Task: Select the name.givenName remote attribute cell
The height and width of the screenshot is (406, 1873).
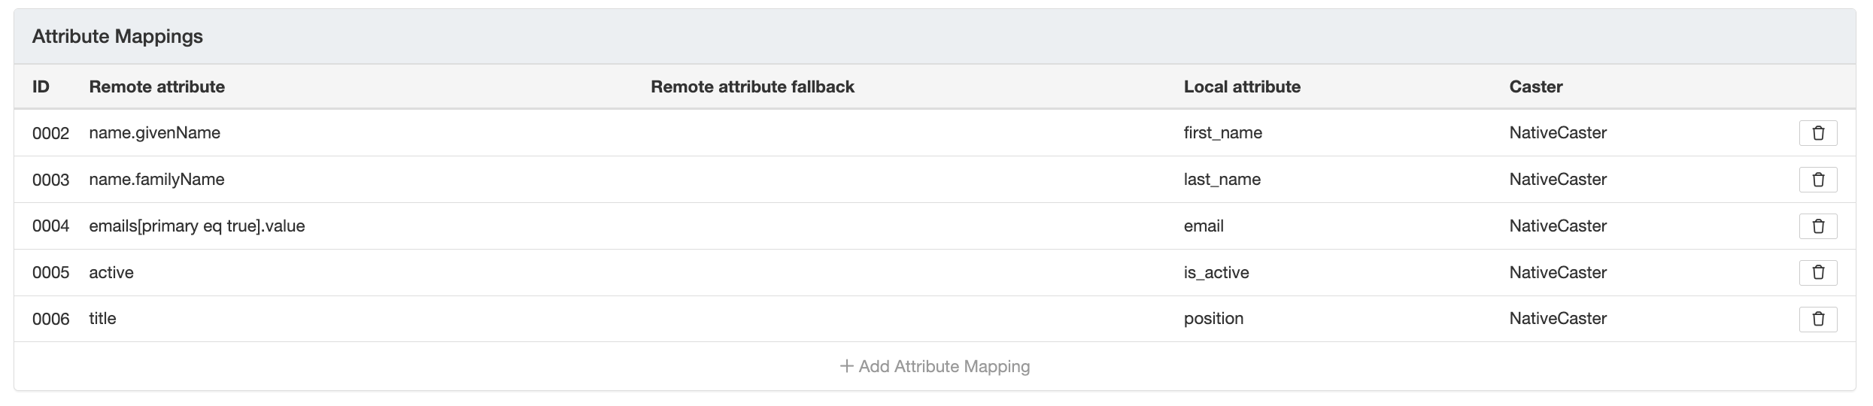Action: pyautogui.click(x=154, y=133)
